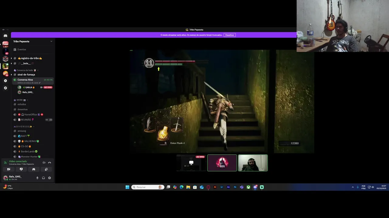Open Adobe Illustrator from the taskbar

215,187
